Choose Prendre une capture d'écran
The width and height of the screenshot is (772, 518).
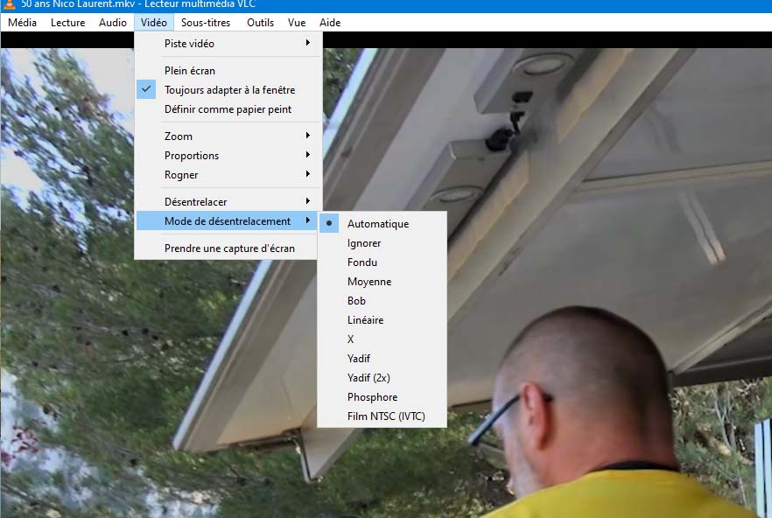pos(228,248)
